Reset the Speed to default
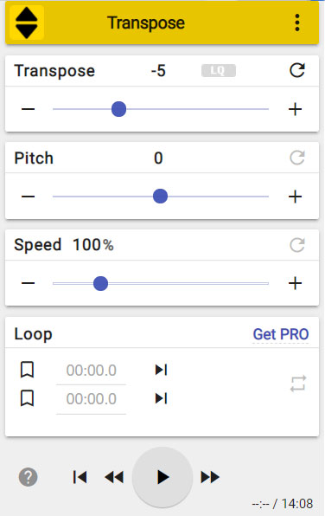325x516 pixels. tap(297, 245)
